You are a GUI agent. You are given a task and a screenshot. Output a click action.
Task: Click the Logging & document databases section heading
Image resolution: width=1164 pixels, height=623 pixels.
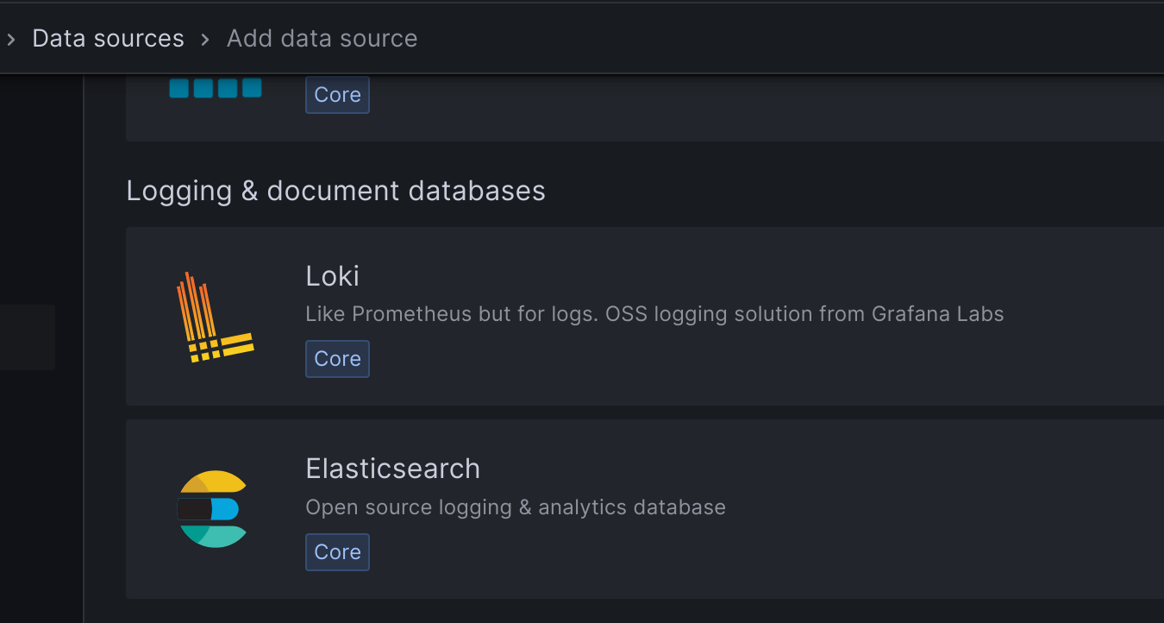(335, 191)
